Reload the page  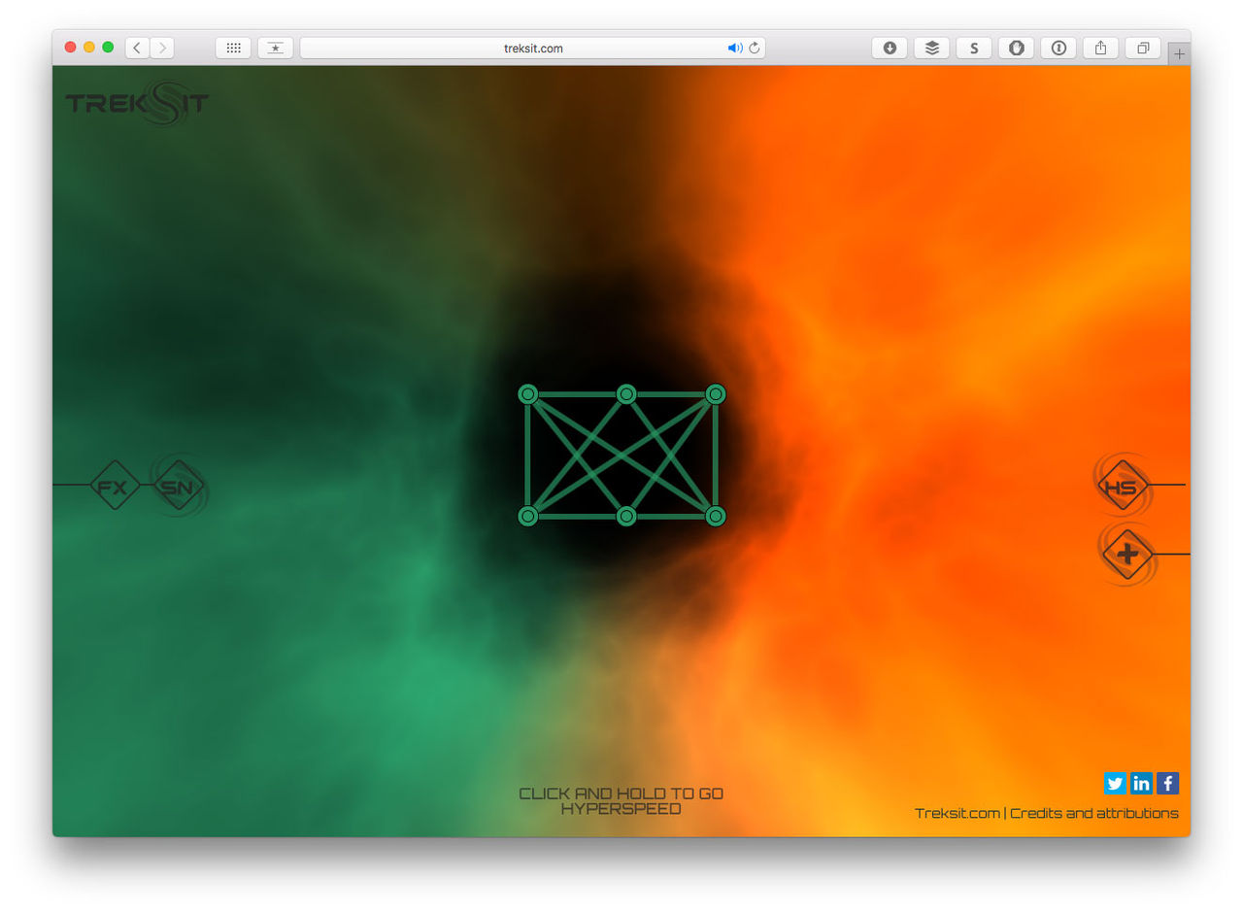pos(755,48)
